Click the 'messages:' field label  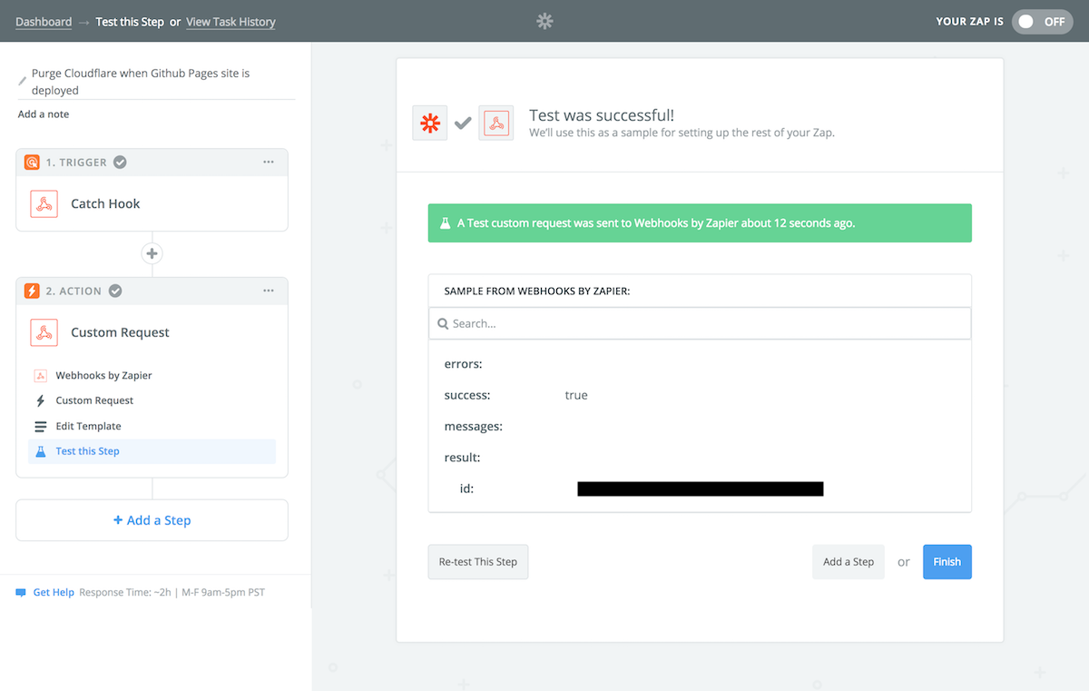pyautogui.click(x=473, y=427)
